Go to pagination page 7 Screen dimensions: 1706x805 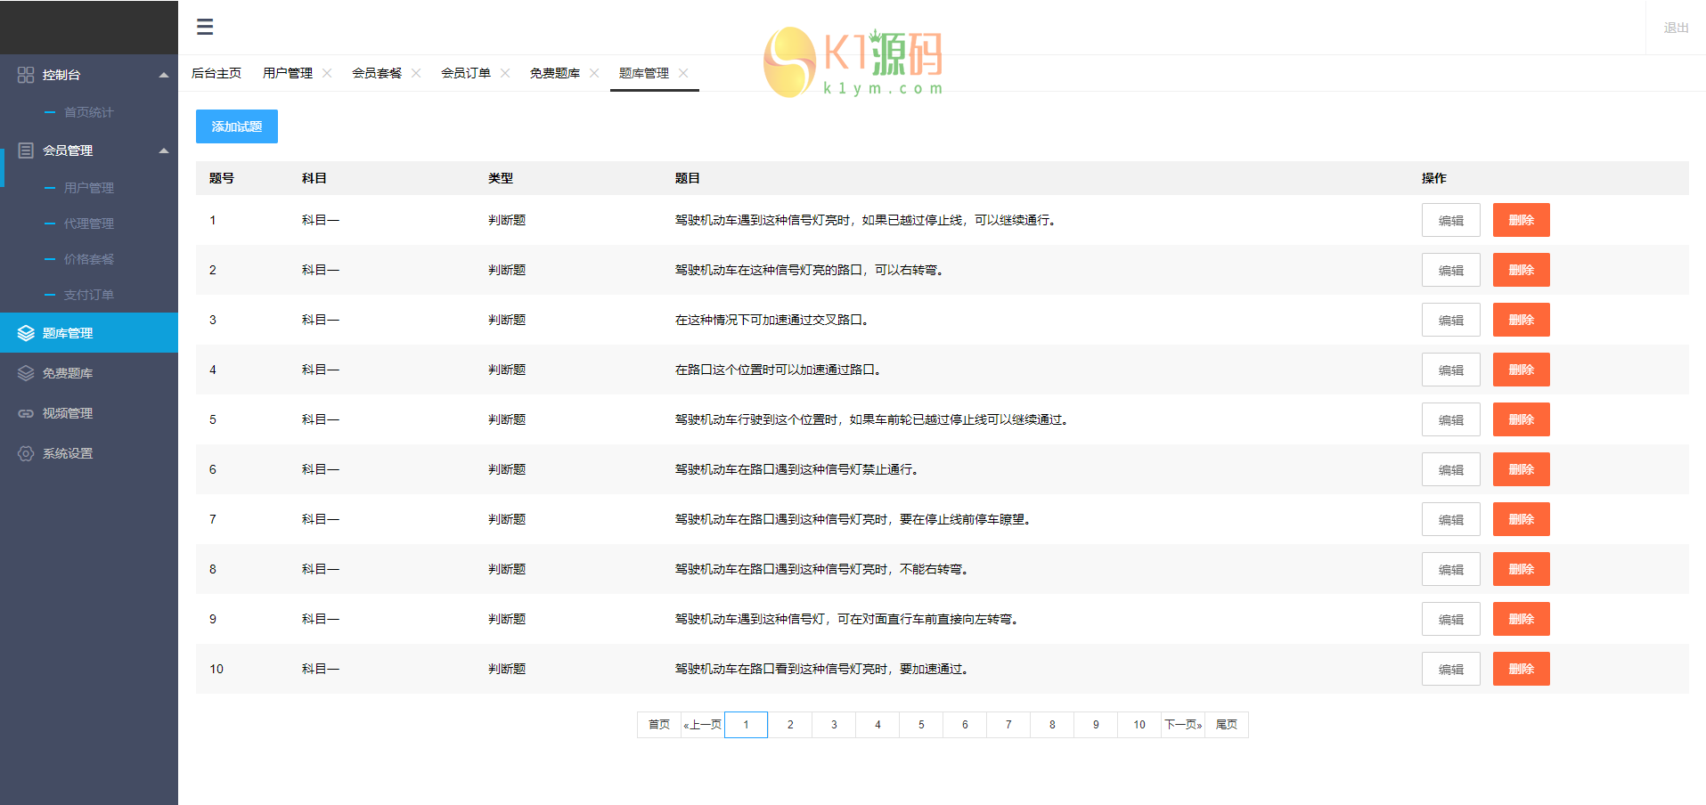point(1008,725)
